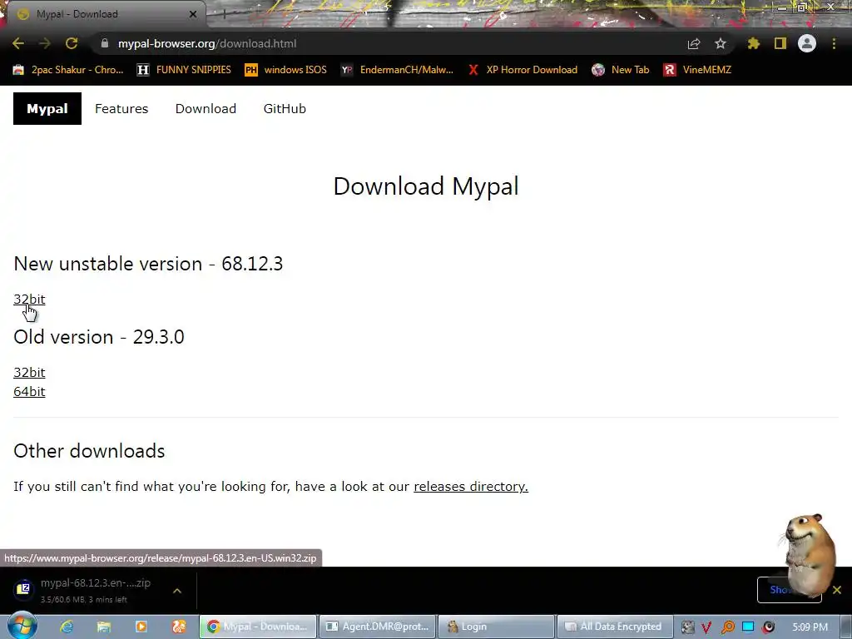
Task: Open the releases directory link
Action: click(471, 486)
